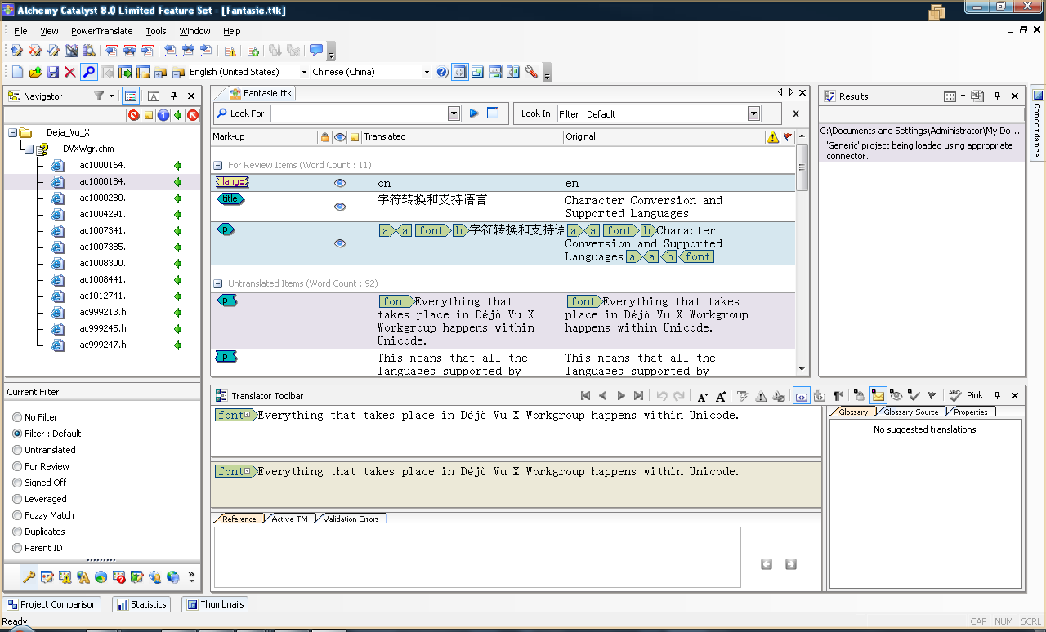Select ac1000184. file in Navigator tree

(102, 181)
